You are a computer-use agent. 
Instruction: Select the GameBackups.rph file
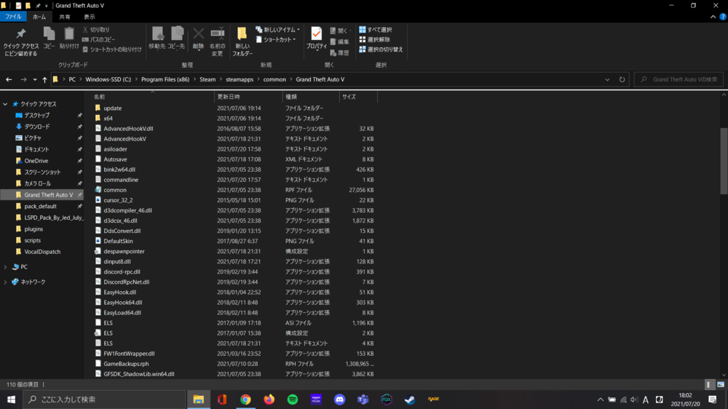[x=126, y=364]
